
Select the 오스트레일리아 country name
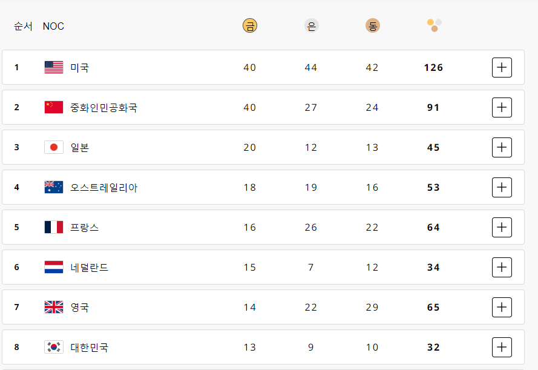[x=103, y=187]
